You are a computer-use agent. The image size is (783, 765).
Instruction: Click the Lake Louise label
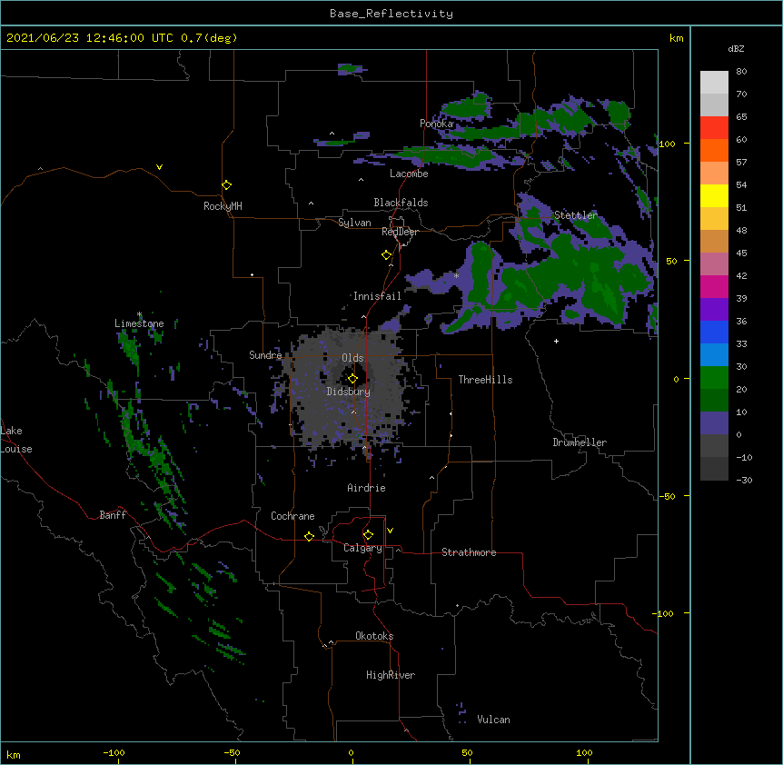pyautogui.click(x=16, y=440)
